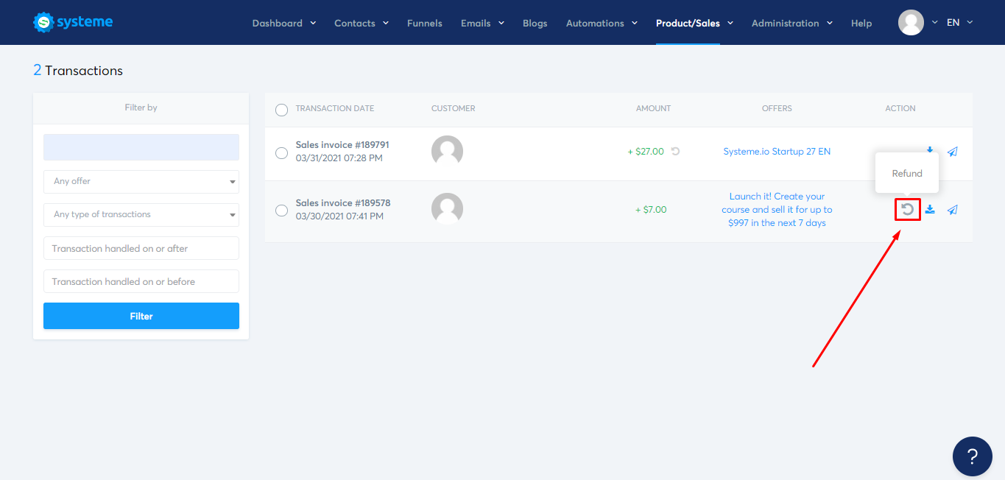This screenshot has width=1005, height=480.
Task: Click the Refund icon for invoice #189578
Action: (907, 209)
